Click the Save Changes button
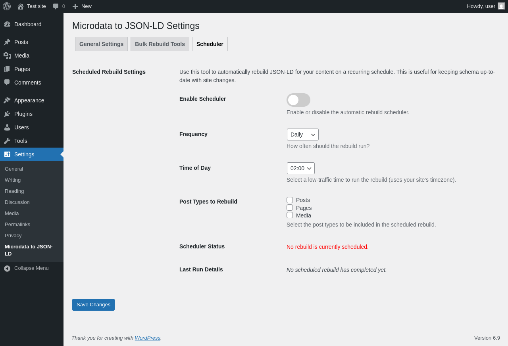The image size is (508, 346). coord(93,305)
